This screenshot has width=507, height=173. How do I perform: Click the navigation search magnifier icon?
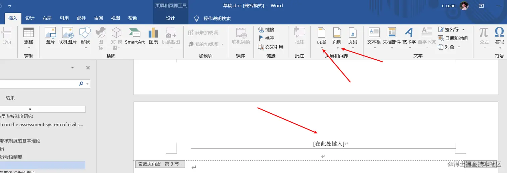tap(81, 84)
